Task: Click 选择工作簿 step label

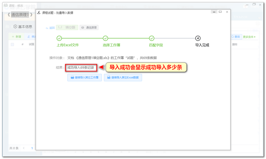Action: (x=111, y=45)
